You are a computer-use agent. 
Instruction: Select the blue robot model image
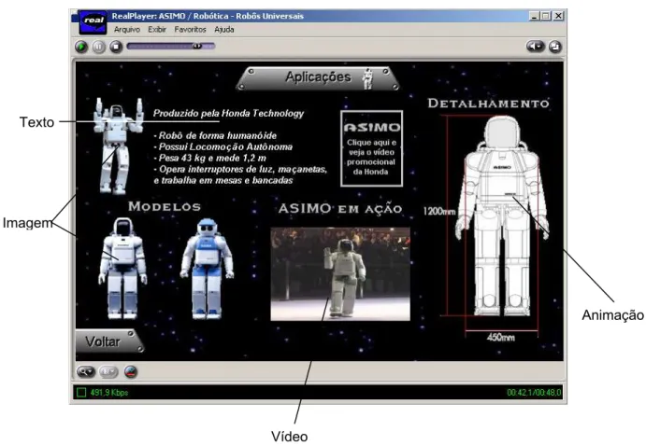207,269
